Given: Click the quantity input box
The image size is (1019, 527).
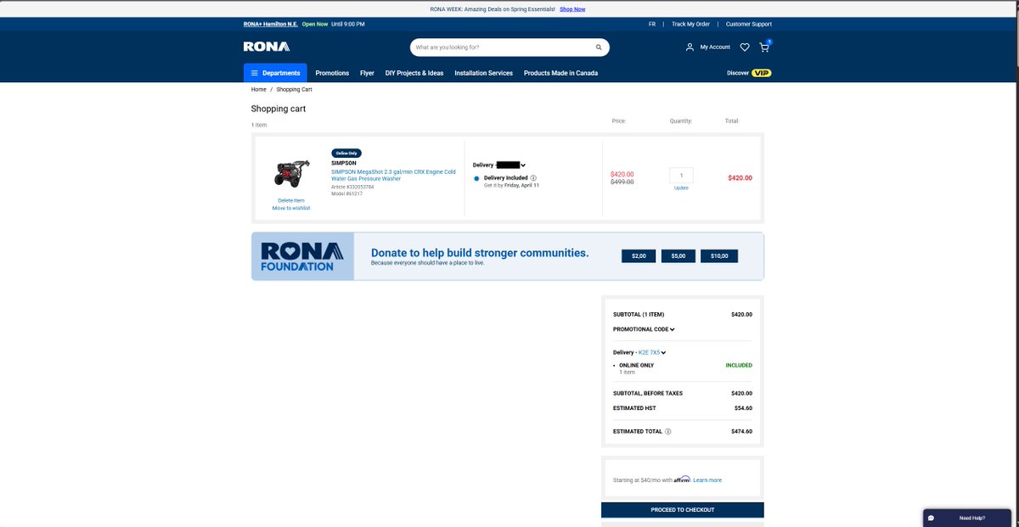Looking at the screenshot, I should [x=681, y=176].
